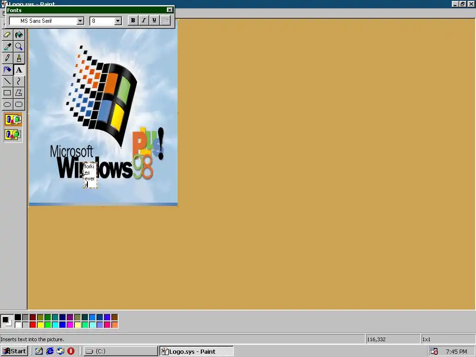Click the Logo.sys - Paint taskbar button
The height and width of the screenshot is (357, 476).
(196, 351)
